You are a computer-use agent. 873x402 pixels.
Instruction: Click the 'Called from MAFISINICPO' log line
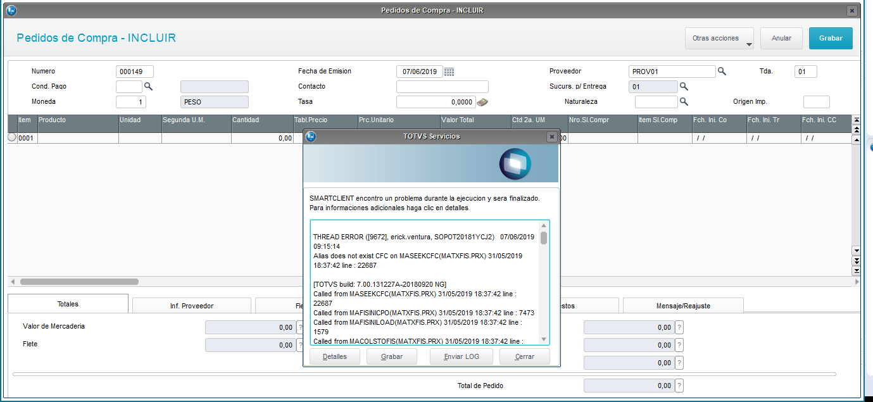tap(424, 313)
